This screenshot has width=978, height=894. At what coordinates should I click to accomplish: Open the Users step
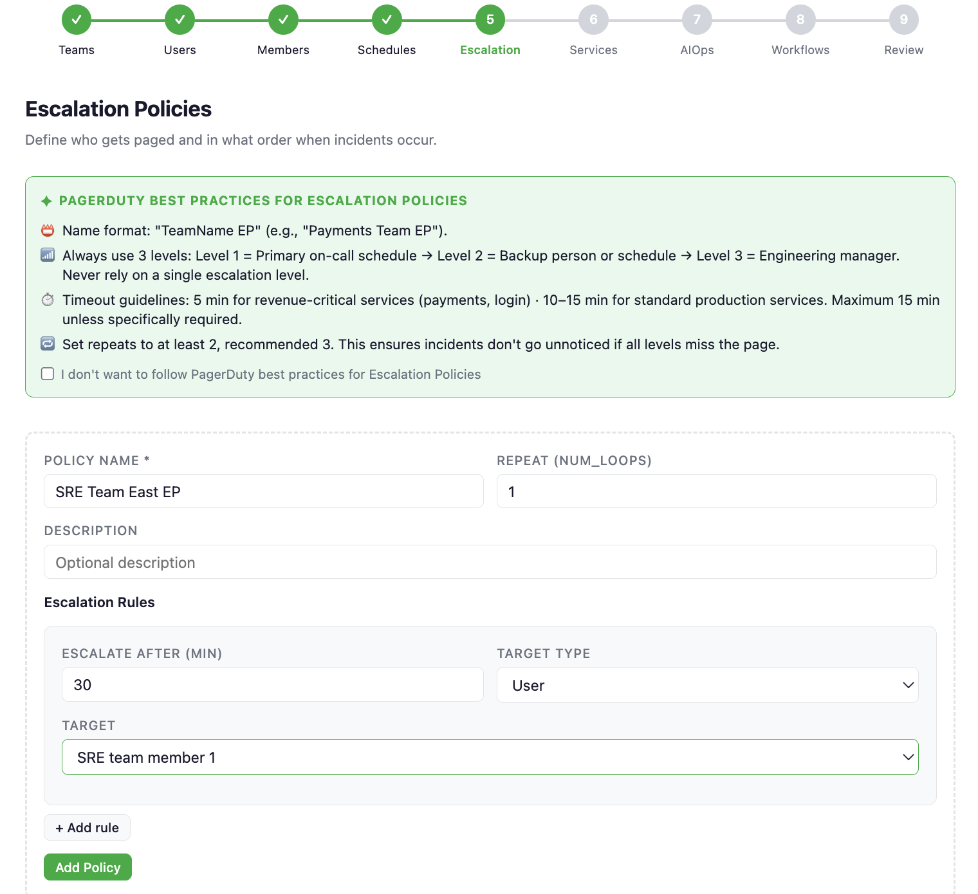tap(180, 20)
